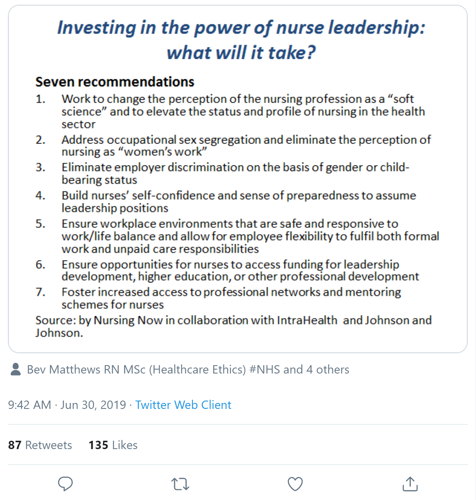Click the 'Seven recommendations' heading in image
Image resolution: width=476 pixels, height=500 pixels.
click(x=115, y=82)
